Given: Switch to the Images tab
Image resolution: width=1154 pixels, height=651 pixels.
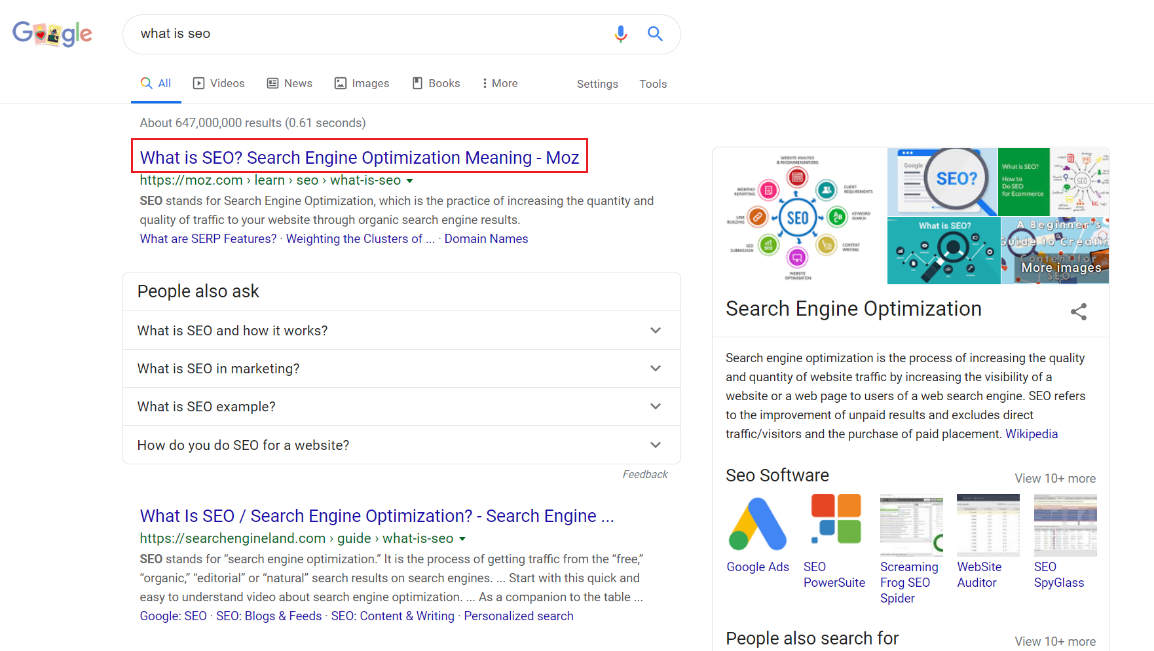Looking at the screenshot, I should (362, 83).
